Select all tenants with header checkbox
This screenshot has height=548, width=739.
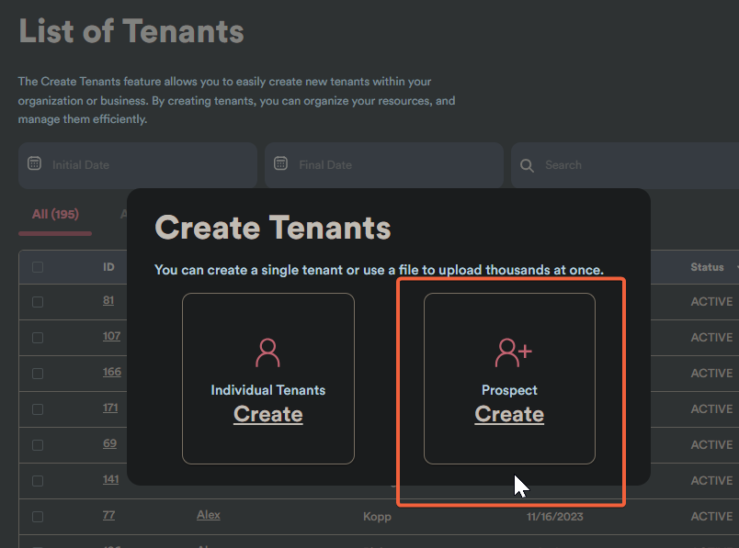[38, 267]
